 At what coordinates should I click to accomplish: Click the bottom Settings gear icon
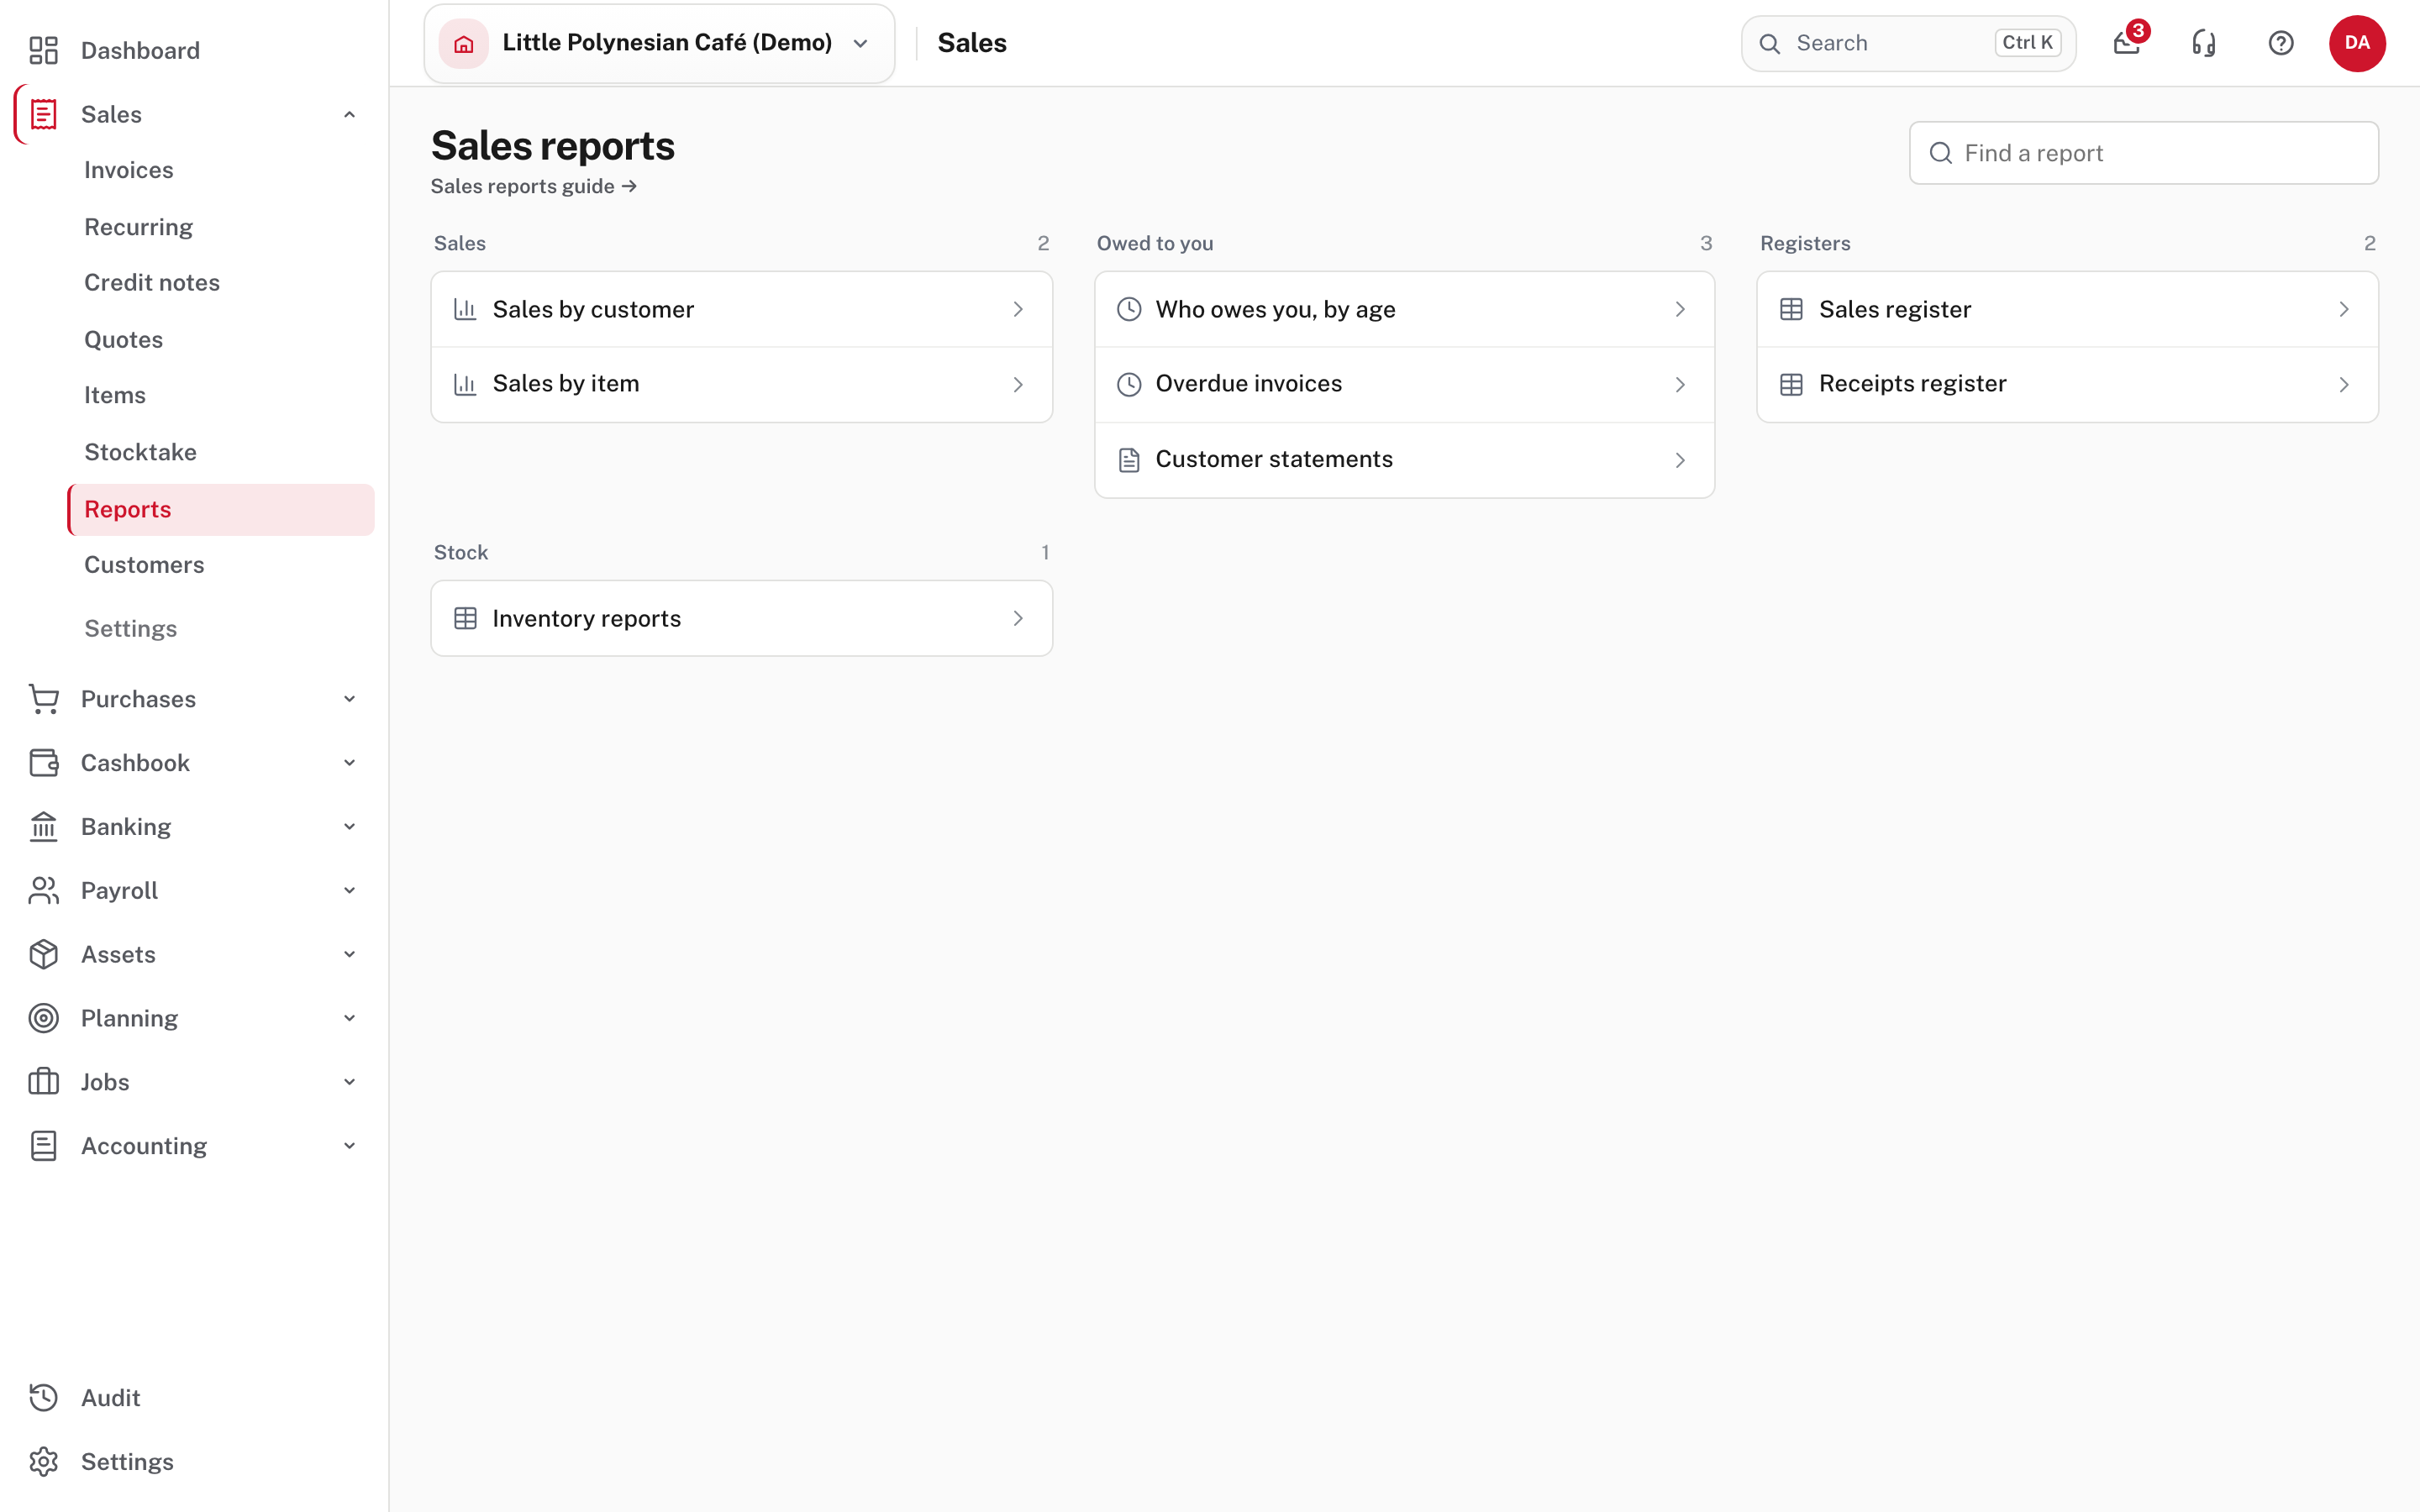(43, 1462)
